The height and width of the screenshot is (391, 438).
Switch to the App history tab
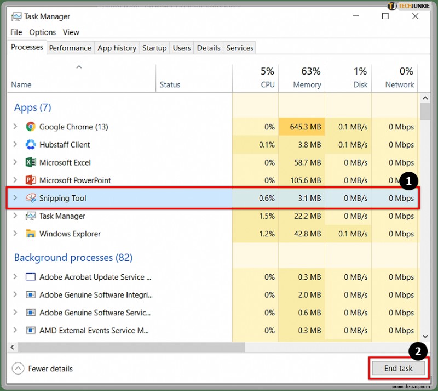pos(117,48)
